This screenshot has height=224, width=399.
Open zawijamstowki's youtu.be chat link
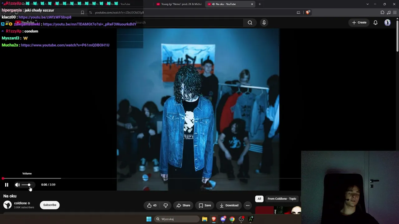pyautogui.click(x=89, y=24)
